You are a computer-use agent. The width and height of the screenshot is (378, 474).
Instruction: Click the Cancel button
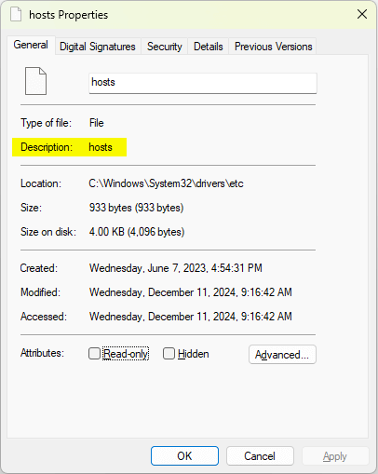[x=260, y=455]
